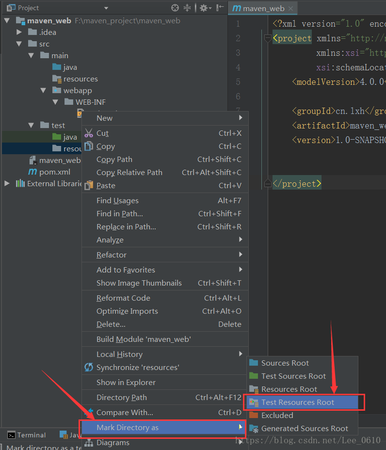This screenshot has width=386, height=450.
Task: Select the resources folder under main
Action: 75,79
